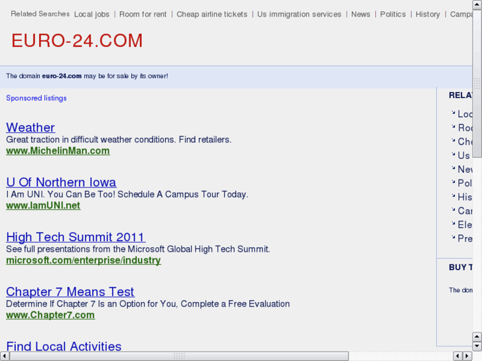Open the Politics related search
The width and height of the screenshot is (482, 361).
393,15
